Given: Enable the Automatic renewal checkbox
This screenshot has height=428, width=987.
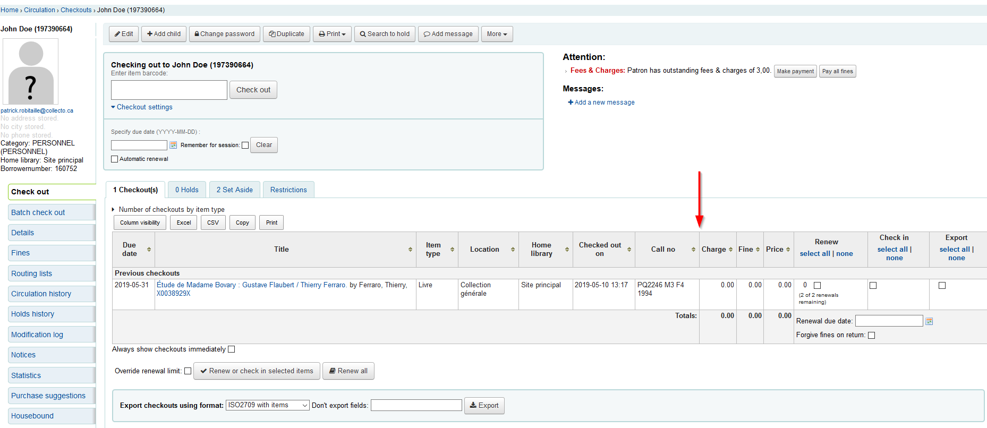Looking at the screenshot, I should point(114,159).
